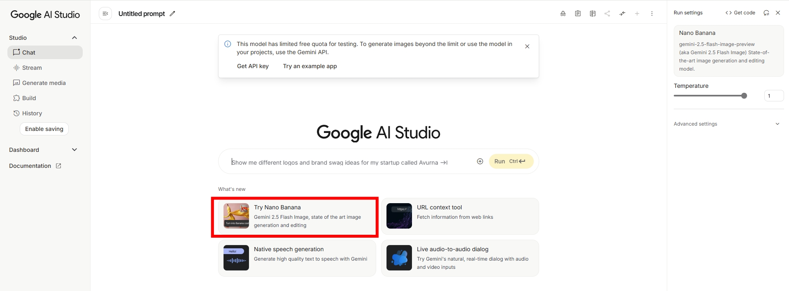
Task: Select Generate media in sidebar
Action: pyautogui.click(x=45, y=83)
